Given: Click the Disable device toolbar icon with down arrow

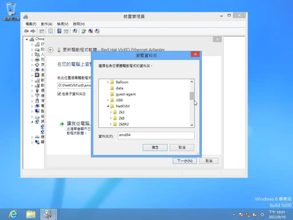Looking at the screenshot, I should point(97,31).
